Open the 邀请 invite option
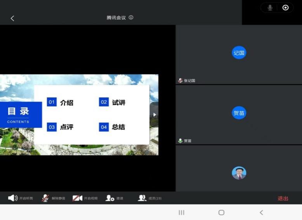Image resolution: width=302 pixels, height=220 pixels. click(x=115, y=198)
